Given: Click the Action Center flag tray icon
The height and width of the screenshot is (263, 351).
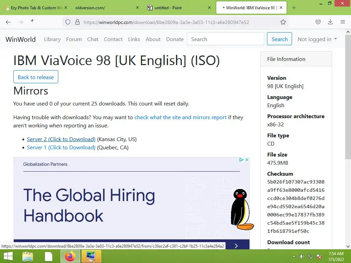Looking at the screenshot, I should coord(319,256).
